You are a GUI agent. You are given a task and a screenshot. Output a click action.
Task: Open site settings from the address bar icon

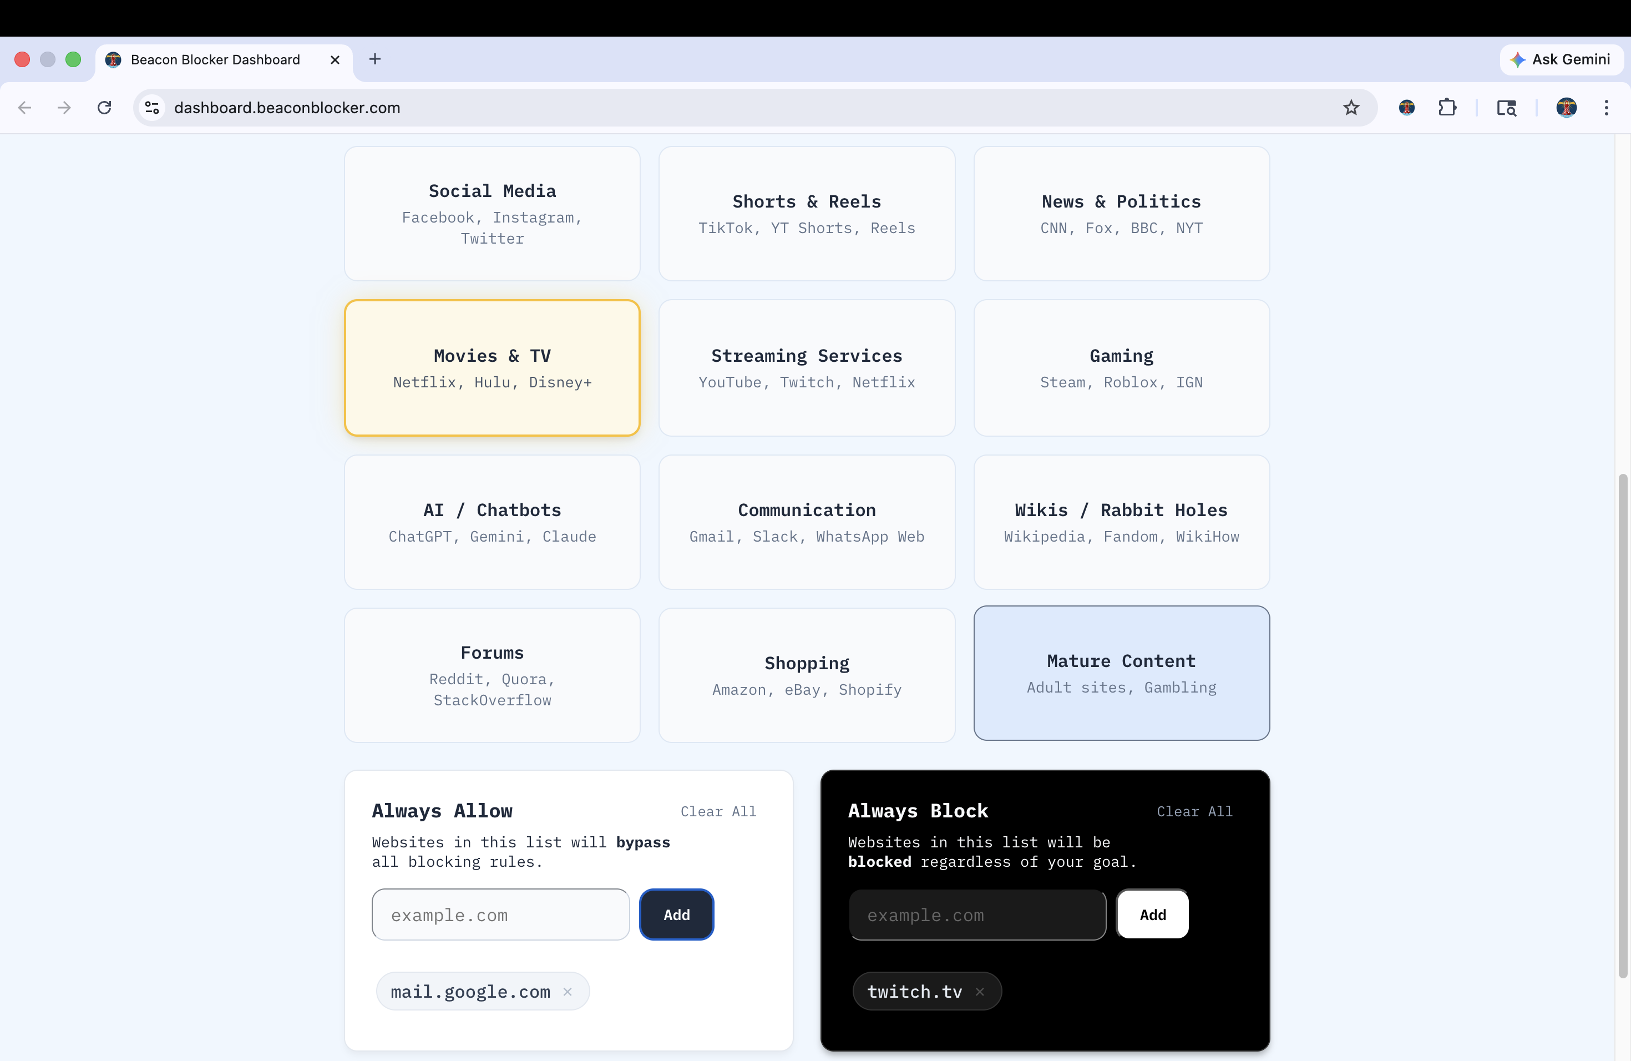point(151,108)
